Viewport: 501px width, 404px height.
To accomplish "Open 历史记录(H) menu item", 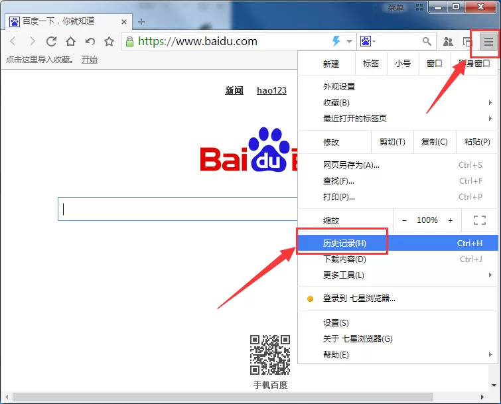I will coord(397,243).
